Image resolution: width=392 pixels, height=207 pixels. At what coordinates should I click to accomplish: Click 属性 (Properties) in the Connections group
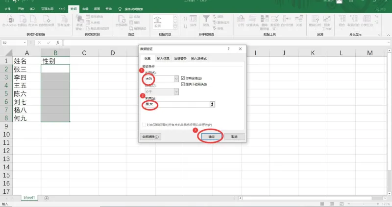[134, 23]
